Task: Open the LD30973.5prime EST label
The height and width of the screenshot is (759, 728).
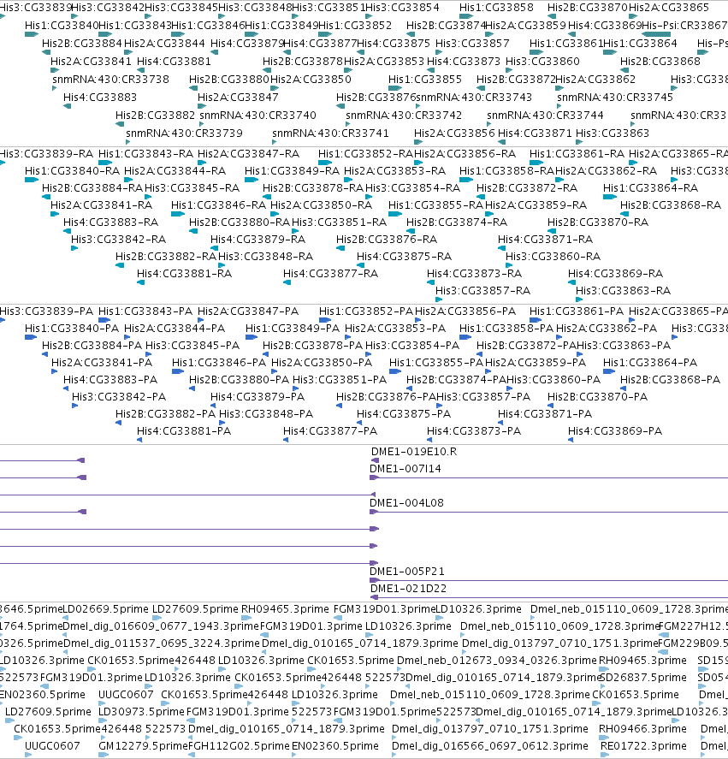Action: pyautogui.click(x=141, y=712)
